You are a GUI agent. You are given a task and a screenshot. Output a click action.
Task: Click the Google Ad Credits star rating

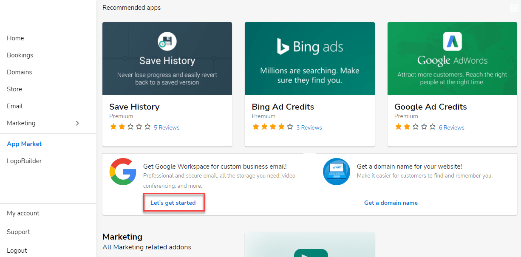(416, 127)
